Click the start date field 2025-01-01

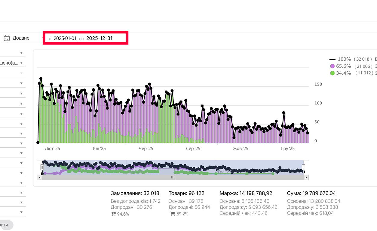[65, 38]
